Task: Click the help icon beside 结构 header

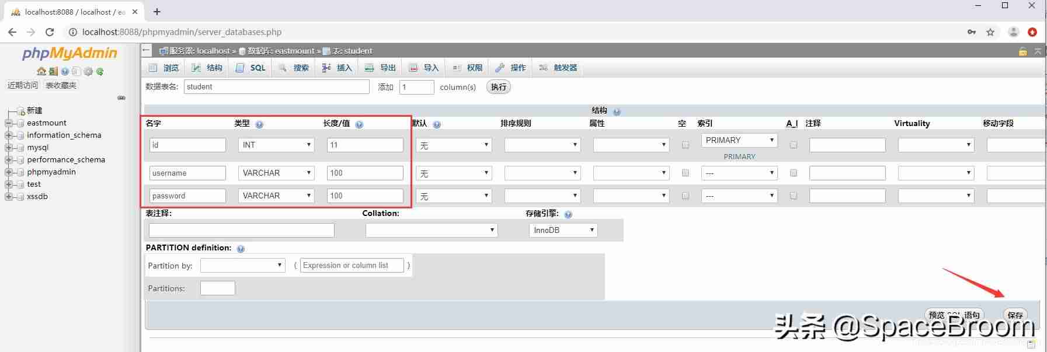Action: 617,111
